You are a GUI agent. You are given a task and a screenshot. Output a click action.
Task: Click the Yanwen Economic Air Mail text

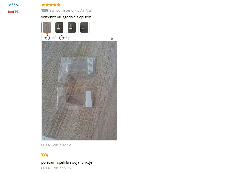71,11
